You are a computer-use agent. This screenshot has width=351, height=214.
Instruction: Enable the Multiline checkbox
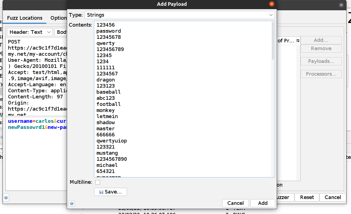point(98,182)
